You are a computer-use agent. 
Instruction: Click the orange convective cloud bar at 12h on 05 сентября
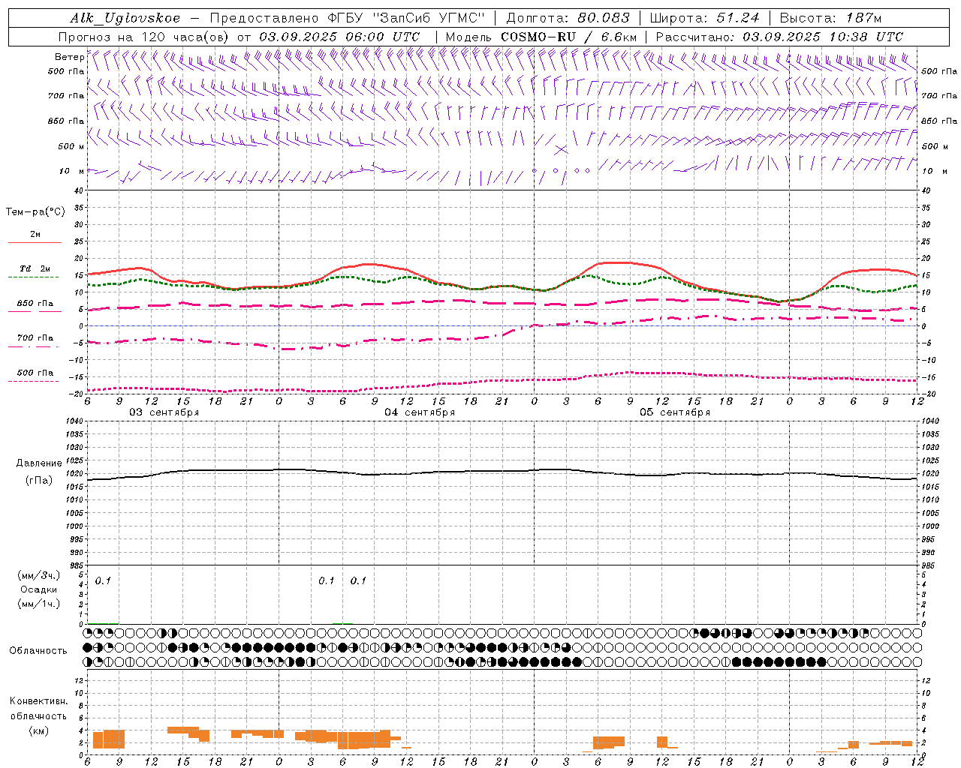click(662, 742)
